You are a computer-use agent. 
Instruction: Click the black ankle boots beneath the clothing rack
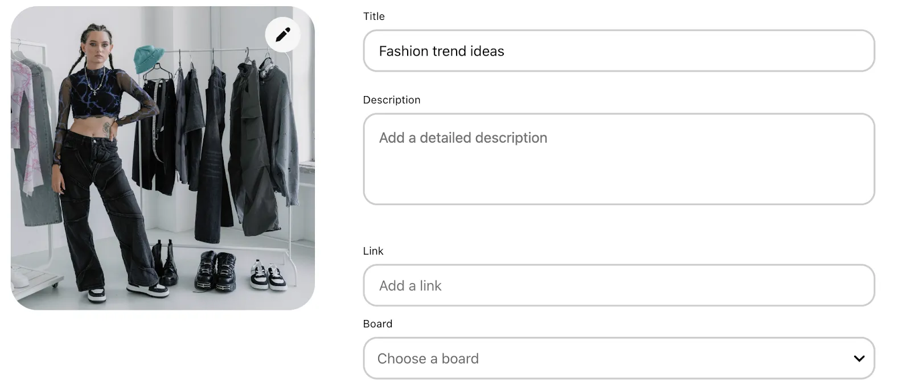pos(165,263)
